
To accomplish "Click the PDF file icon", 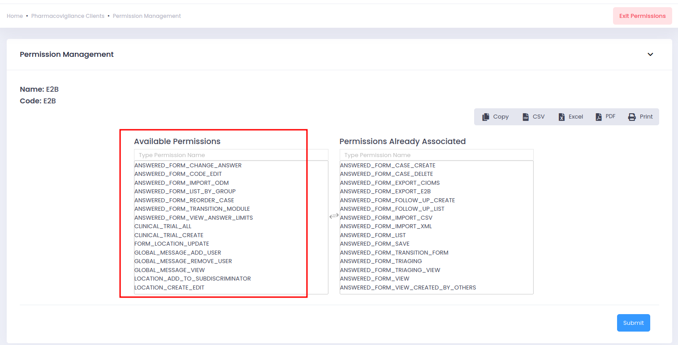I will 598,117.
